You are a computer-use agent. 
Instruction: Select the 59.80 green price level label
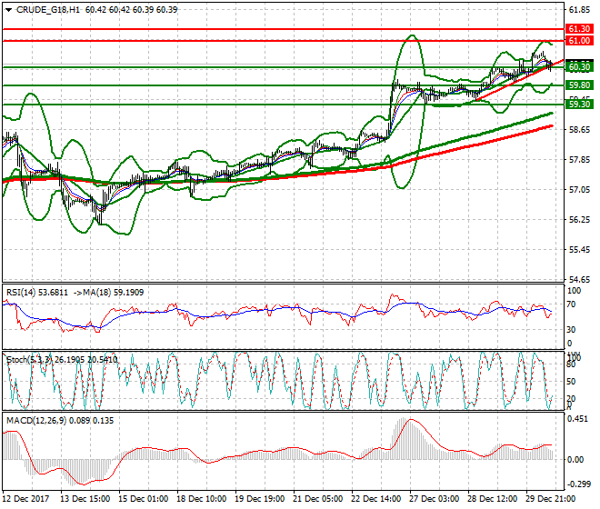pos(579,85)
